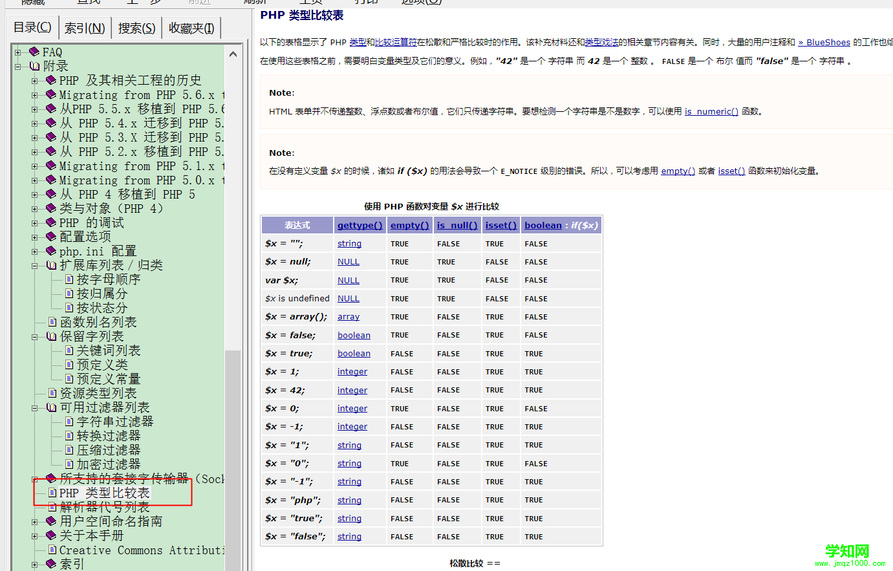Click book icon beside 索引 tree item
Image resolution: width=893 pixels, height=571 pixels.
(51, 564)
